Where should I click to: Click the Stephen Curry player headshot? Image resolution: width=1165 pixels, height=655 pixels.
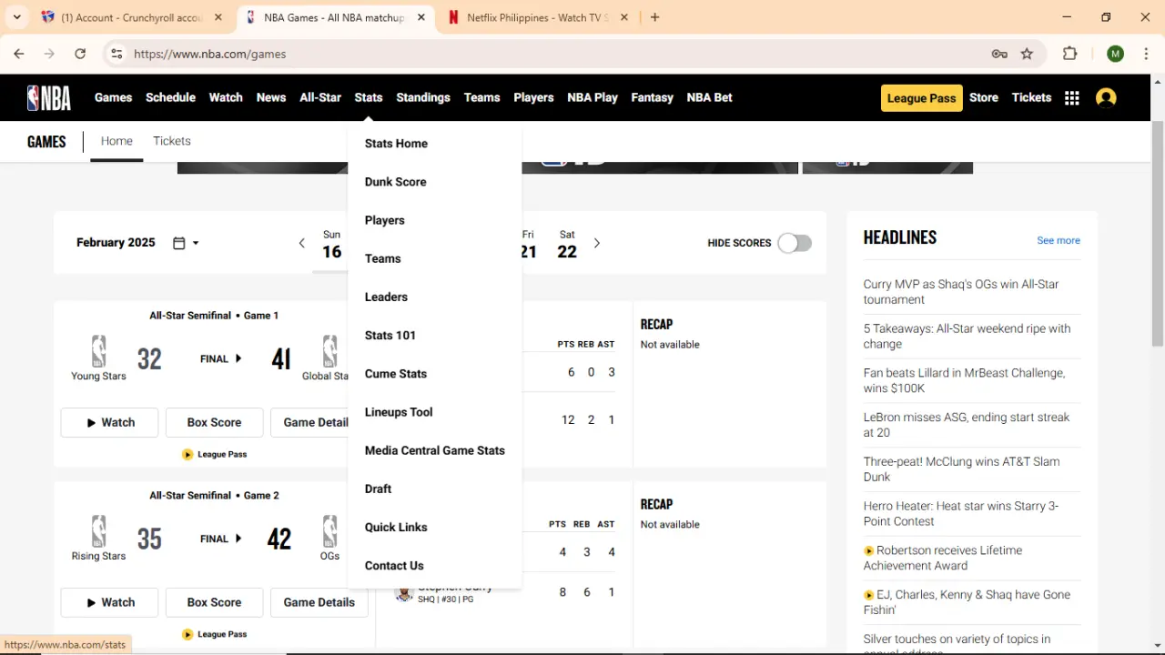(405, 594)
